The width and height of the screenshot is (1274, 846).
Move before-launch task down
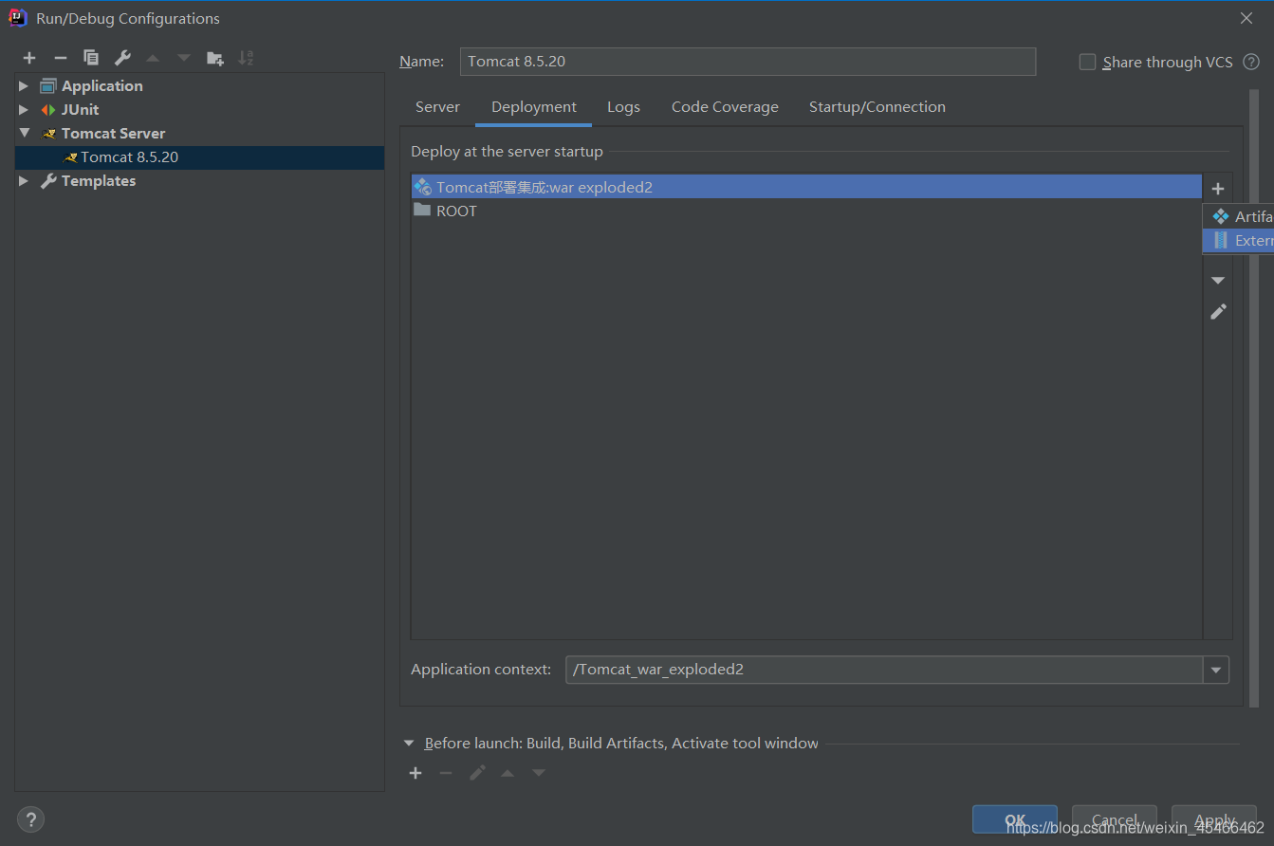click(539, 773)
